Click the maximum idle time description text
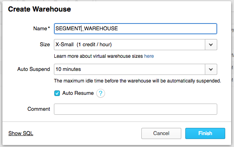The height and width of the screenshot is (147, 234). point(137,81)
